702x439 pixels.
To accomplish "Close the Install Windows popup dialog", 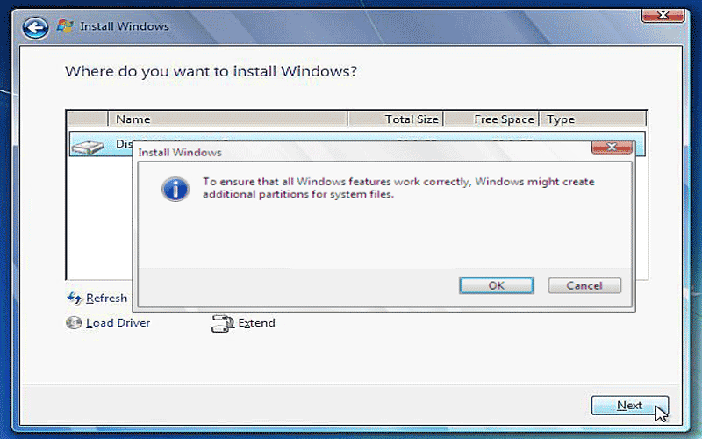I will [612, 147].
